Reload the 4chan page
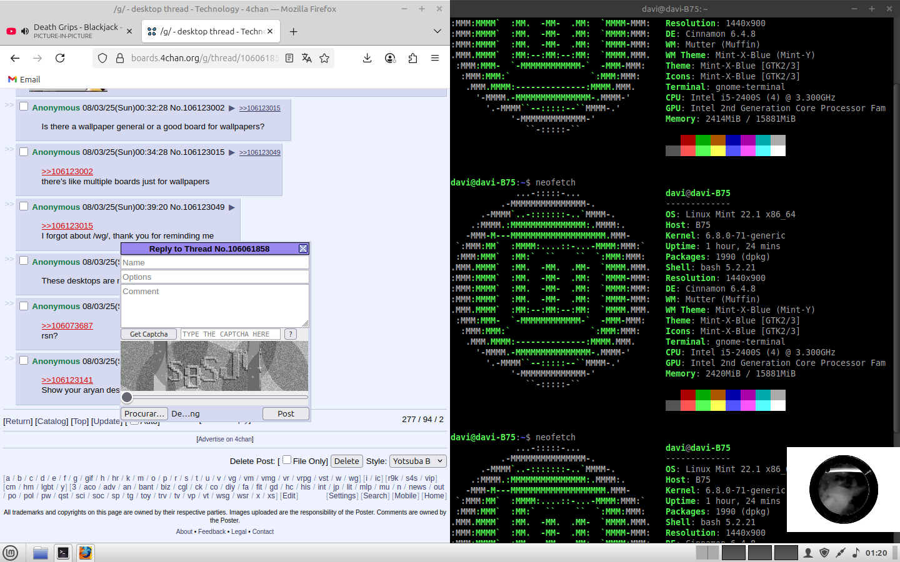Image resolution: width=900 pixels, height=562 pixels. (60, 58)
